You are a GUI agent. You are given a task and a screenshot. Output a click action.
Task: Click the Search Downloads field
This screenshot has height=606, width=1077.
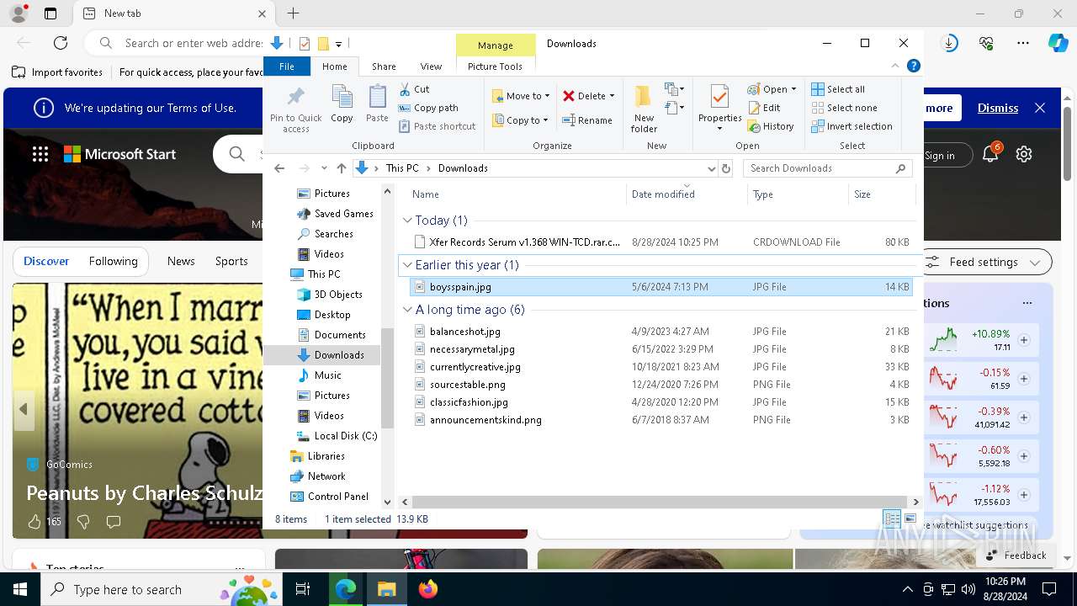click(828, 168)
